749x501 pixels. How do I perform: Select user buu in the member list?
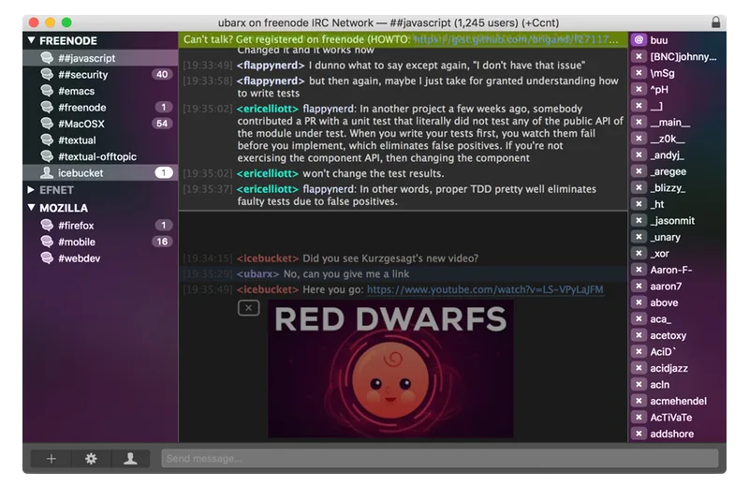pos(677,40)
